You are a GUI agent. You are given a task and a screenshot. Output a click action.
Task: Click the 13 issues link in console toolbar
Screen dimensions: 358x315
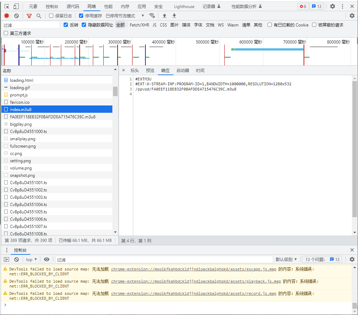(322, 260)
